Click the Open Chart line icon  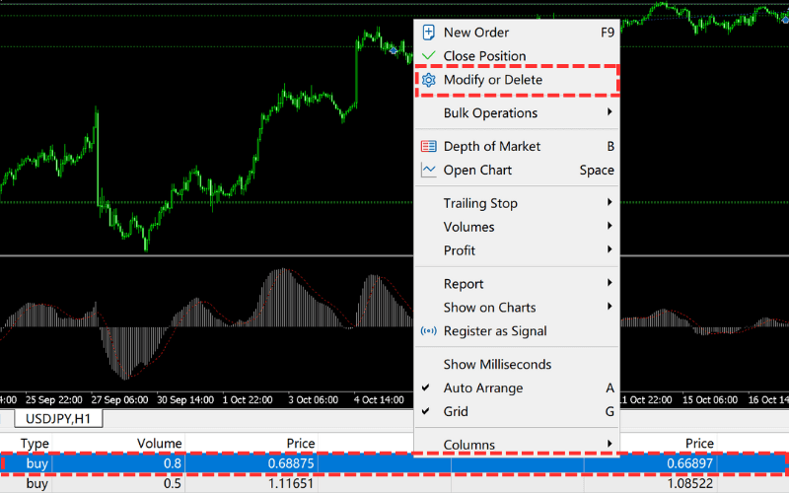click(428, 170)
